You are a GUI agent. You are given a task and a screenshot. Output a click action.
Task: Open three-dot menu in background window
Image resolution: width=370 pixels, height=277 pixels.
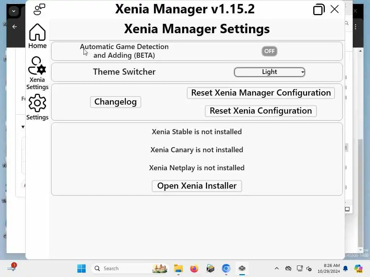[x=356, y=27]
